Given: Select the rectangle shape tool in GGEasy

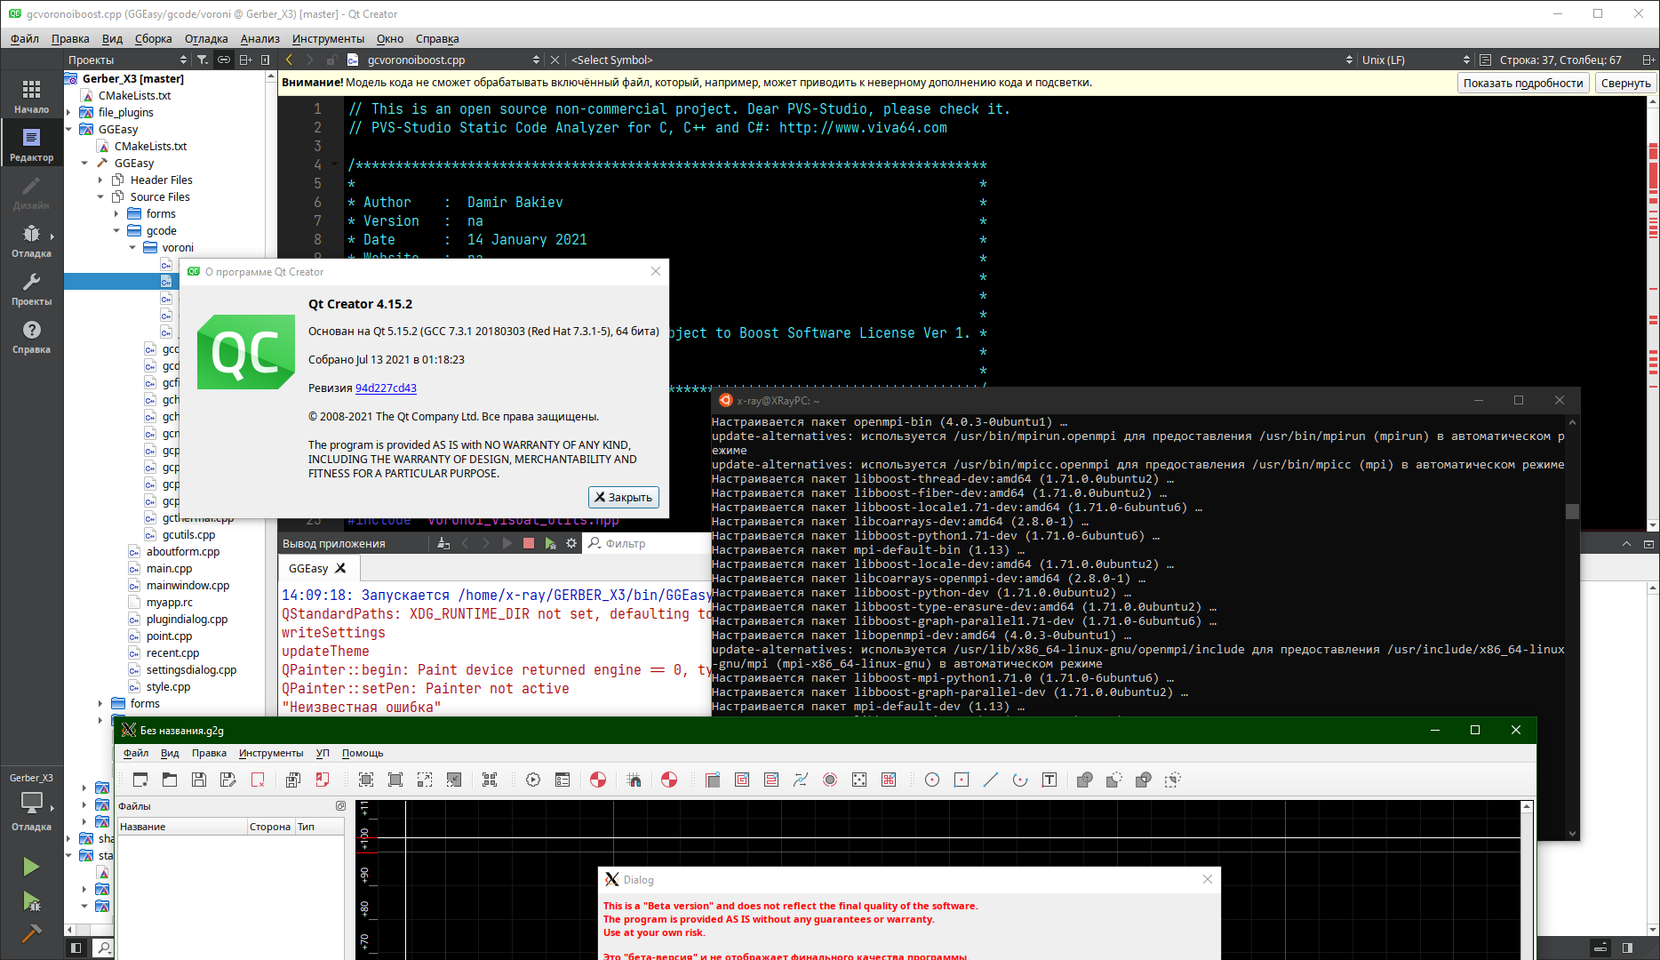Looking at the screenshot, I should 962,780.
